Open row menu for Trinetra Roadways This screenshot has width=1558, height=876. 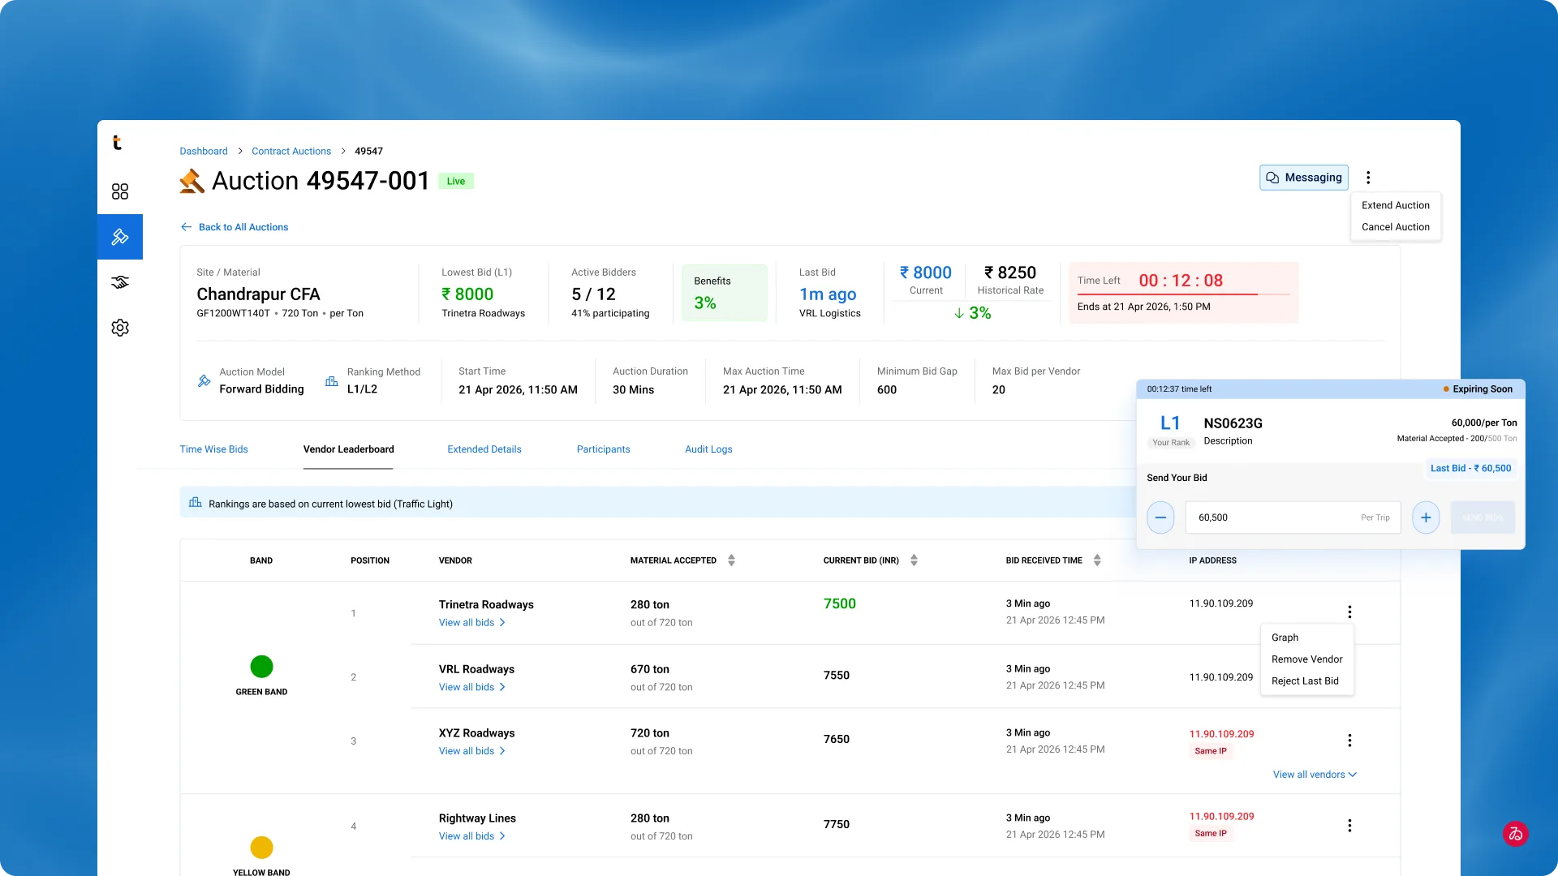1349,612
